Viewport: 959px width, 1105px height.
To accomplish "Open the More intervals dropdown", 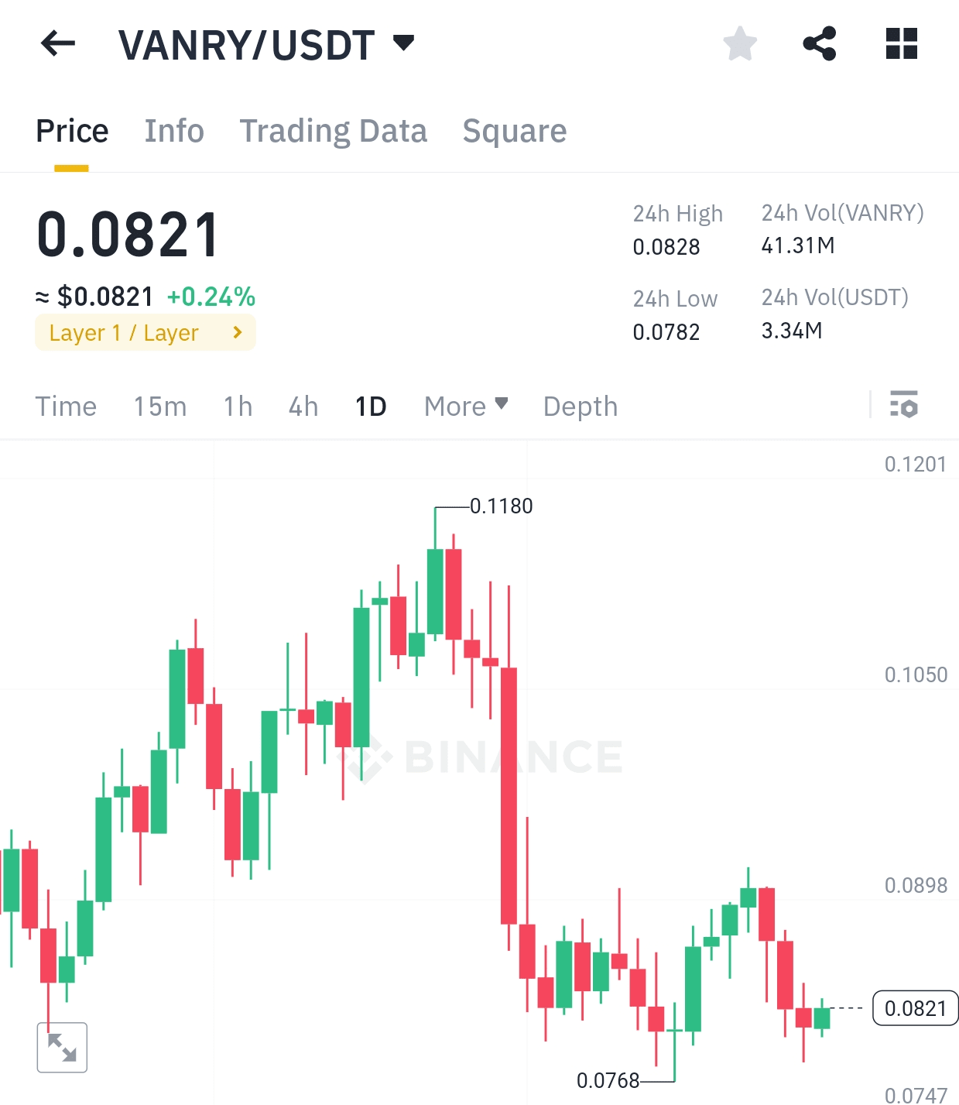I will (x=466, y=406).
